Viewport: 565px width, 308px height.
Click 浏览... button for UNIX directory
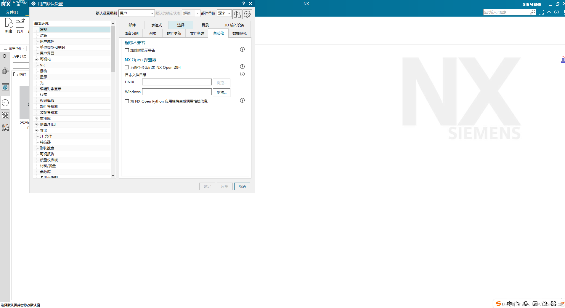click(x=221, y=83)
